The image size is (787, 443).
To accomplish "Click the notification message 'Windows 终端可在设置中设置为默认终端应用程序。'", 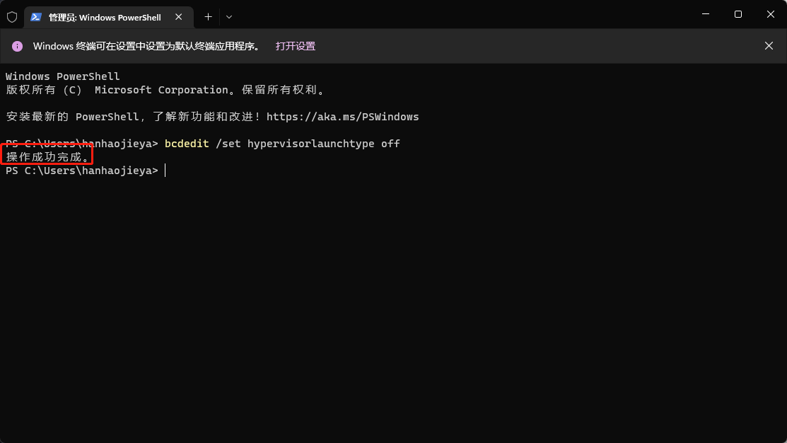I will (147, 46).
